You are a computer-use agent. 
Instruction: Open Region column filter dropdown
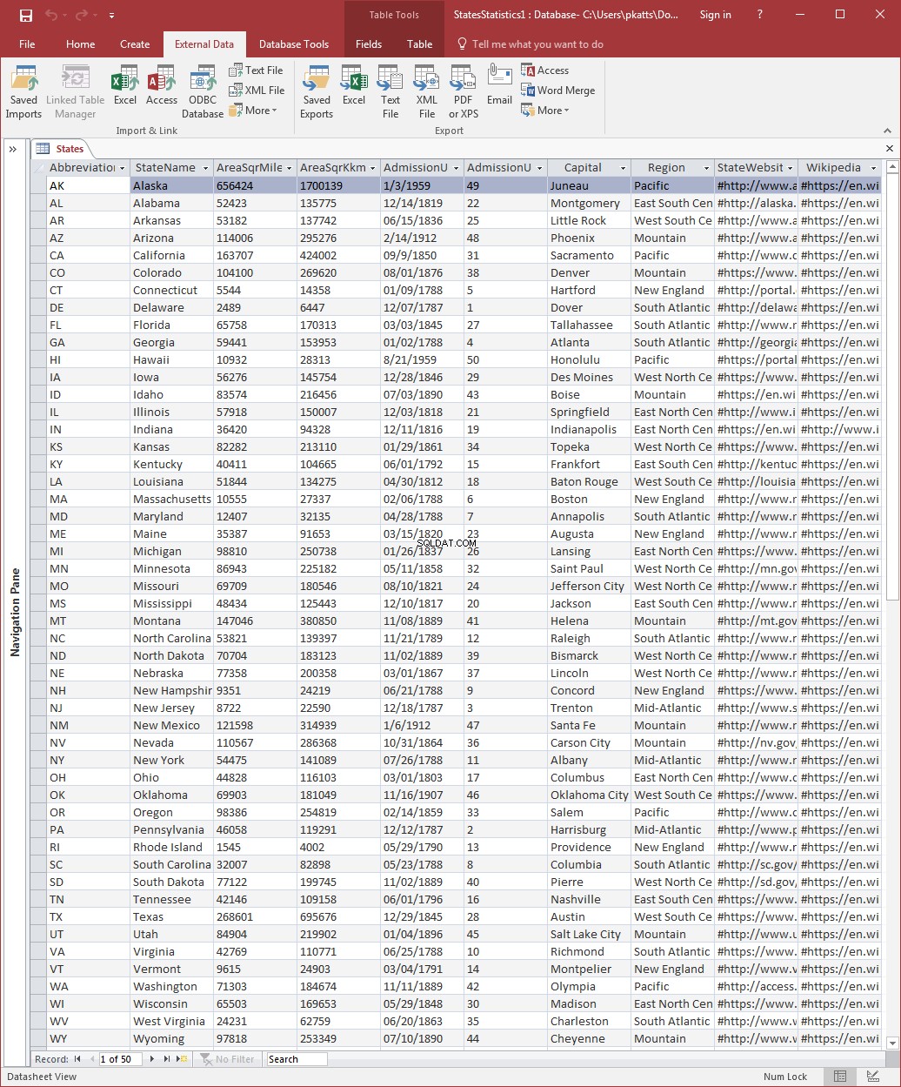pos(707,168)
